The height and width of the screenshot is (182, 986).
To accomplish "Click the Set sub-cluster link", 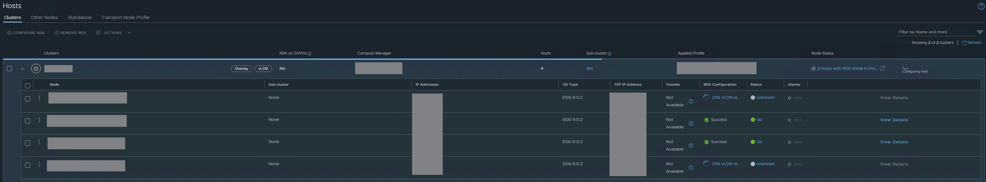I will coord(590,69).
